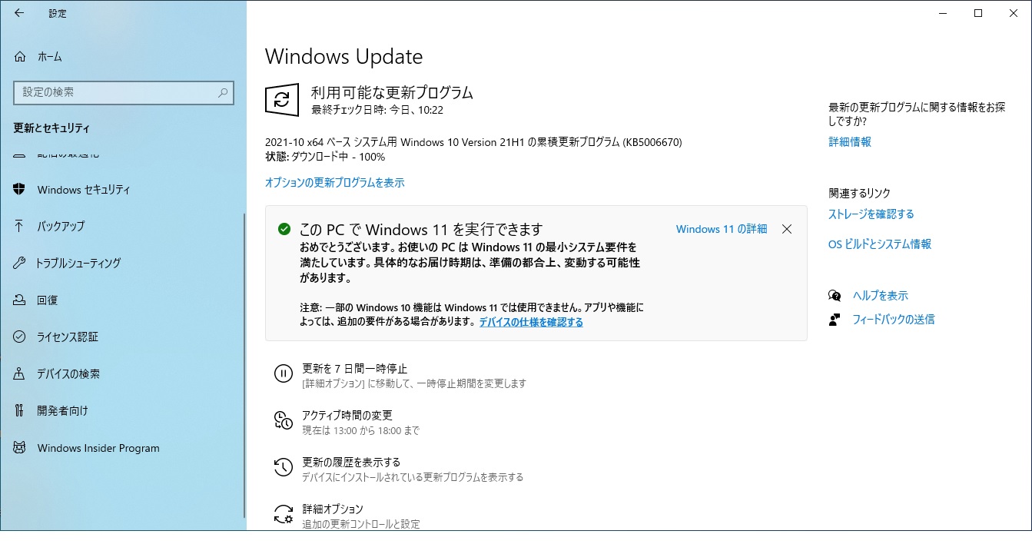
Task: Select the ライセンス認証 checkmark icon
Action: 20,337
